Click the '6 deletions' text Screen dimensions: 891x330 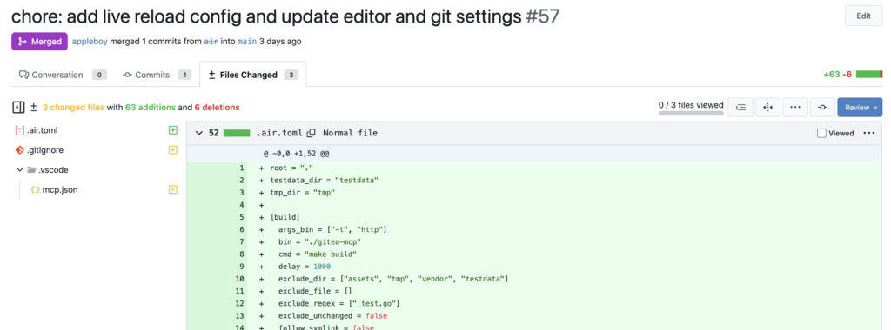217,107
